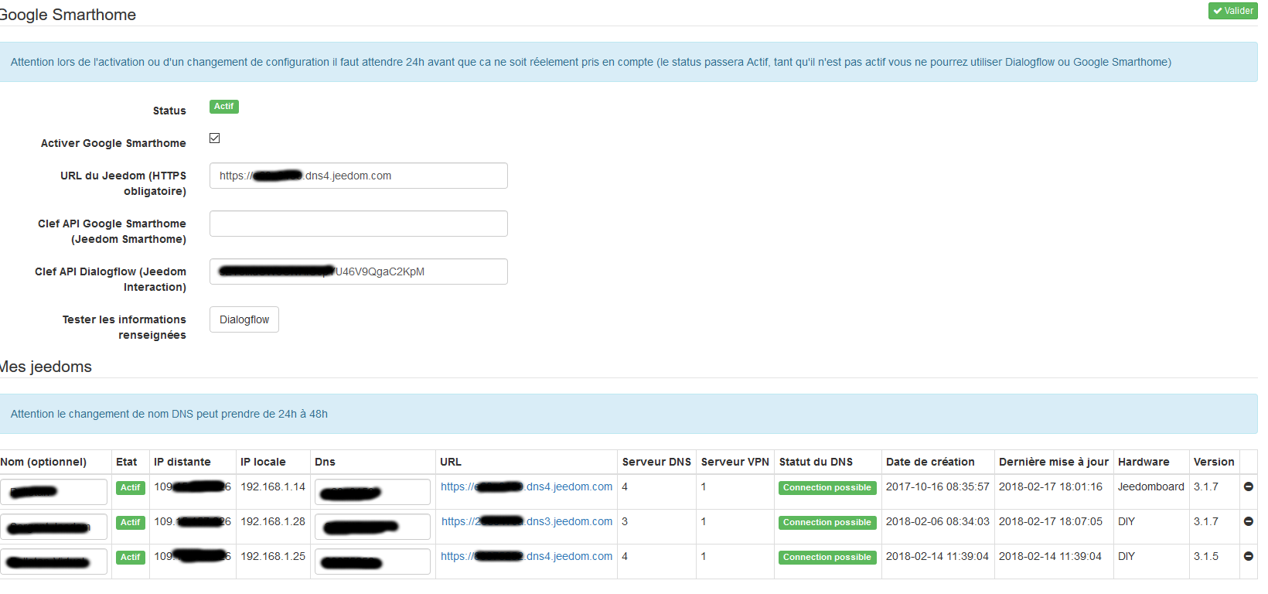Edit Dns field of 192.168.1.25 row
This screenshot has width=1268, height=594.
point(373,562)
